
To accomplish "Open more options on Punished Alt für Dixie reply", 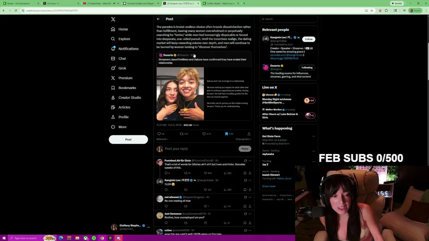I will click(x=250, y=161).
